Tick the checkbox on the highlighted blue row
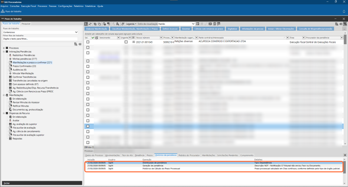Screen dimensions: 348x187 coord(88,126)
